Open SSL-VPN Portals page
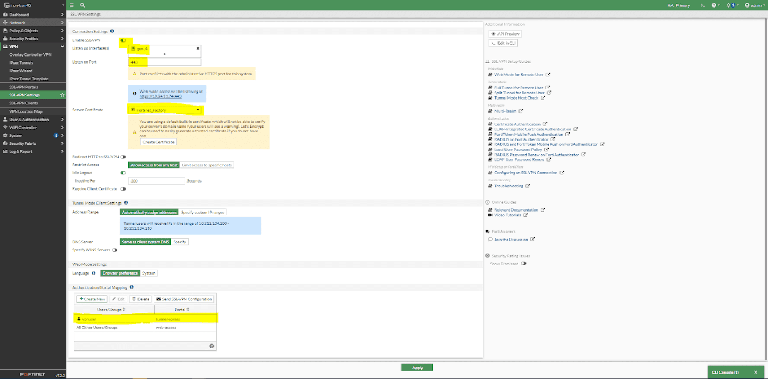Image resolution: width=768 pixels, height=379 pixels. coord(24,87)
